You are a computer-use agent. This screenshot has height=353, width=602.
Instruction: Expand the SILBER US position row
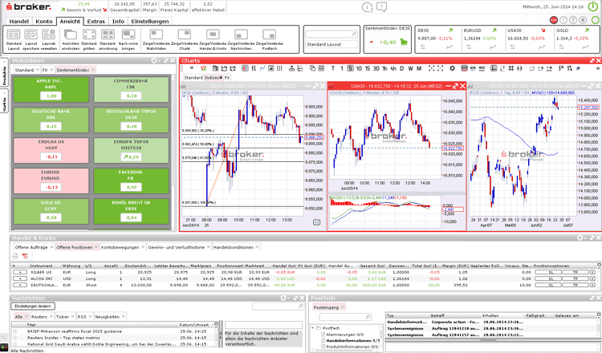[19, 272]
